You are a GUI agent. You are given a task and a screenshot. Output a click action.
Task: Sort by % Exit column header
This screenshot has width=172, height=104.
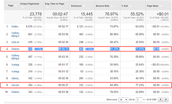125,6
